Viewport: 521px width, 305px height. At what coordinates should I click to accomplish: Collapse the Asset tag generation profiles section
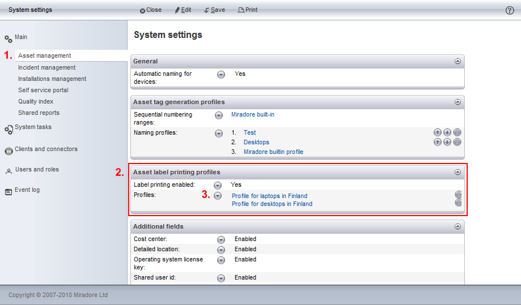pos(457,102)
